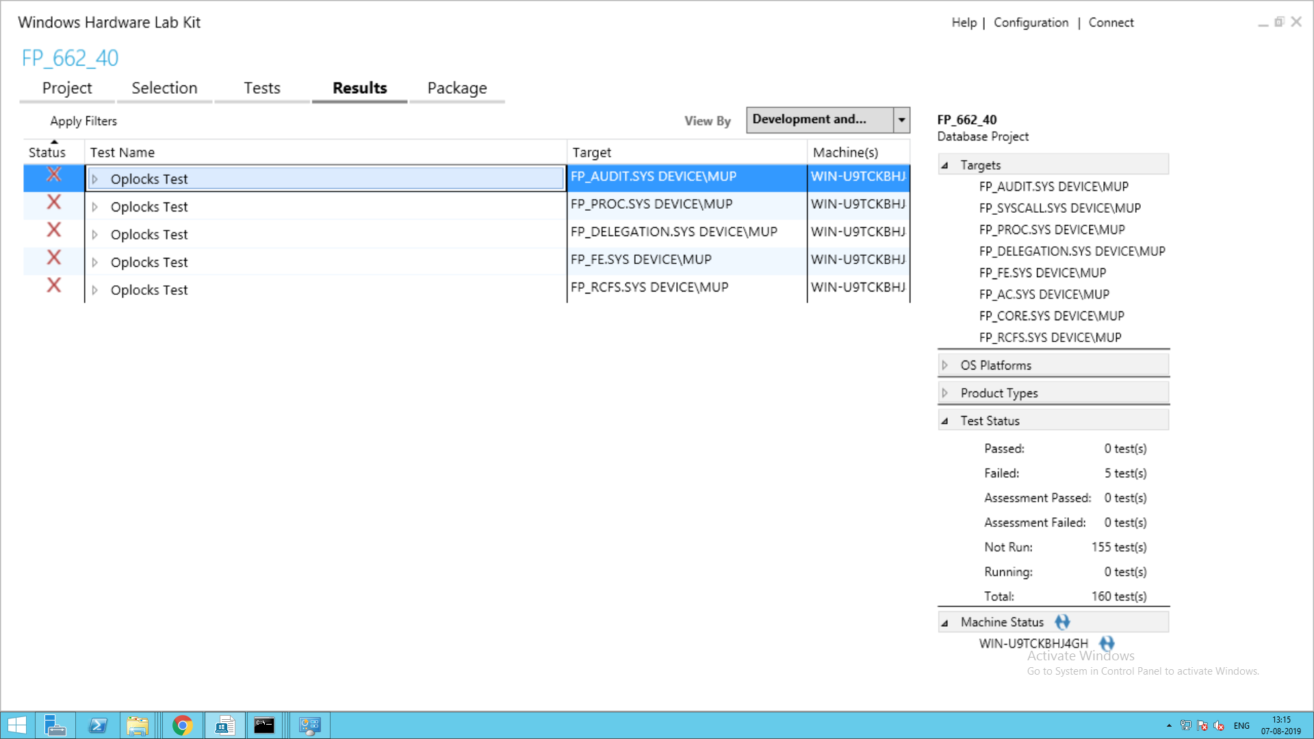Screen dimensions: 1314x739
Task: Click Apply Filters
Action: [83, 121]
